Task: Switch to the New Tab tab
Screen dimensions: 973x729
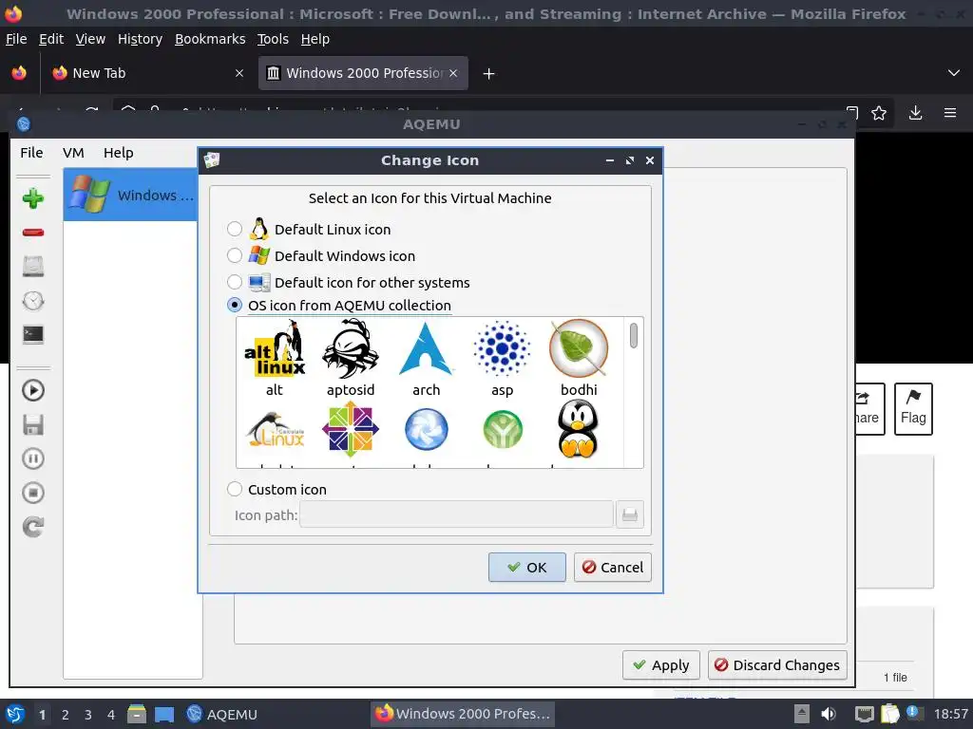Action: [147, 73]
